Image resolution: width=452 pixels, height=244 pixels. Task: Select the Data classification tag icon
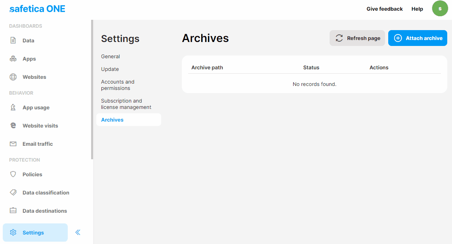(x=12, y=192)
